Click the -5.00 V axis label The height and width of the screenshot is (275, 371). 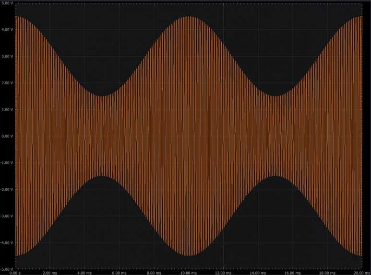[8, 269]
